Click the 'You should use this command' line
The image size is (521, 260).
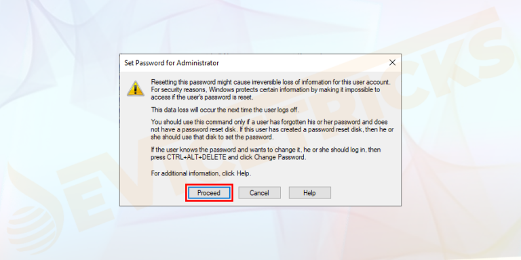point(269,122)
